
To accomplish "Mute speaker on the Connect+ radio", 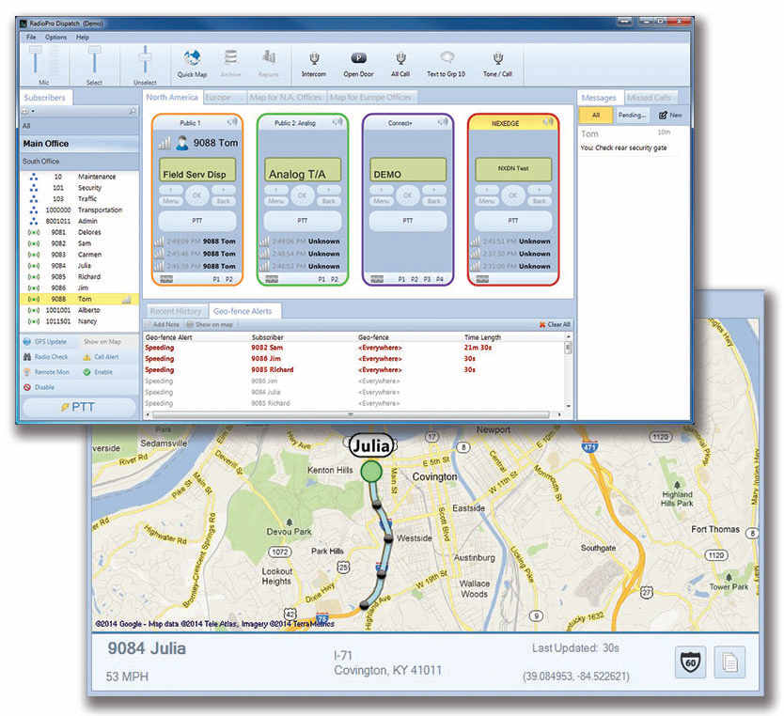I will point(443,122).
